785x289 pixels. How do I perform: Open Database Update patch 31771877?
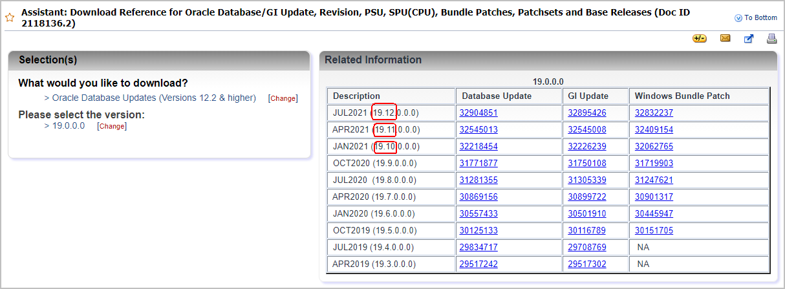(479, 163)
